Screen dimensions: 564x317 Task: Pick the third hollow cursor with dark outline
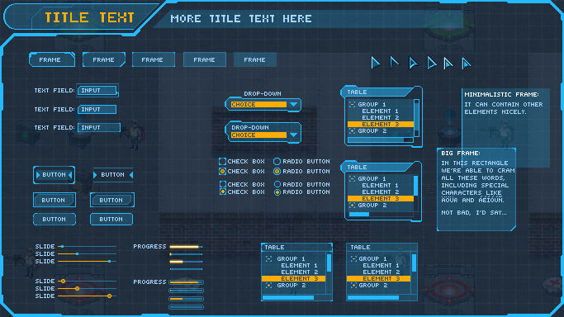coord(413,63)
